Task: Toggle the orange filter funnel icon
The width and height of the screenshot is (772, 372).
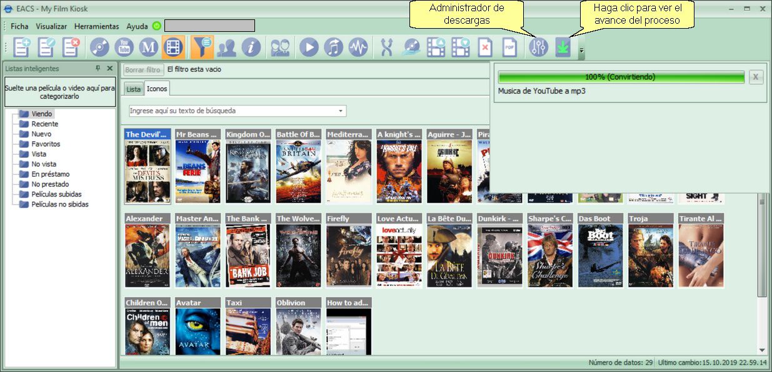Action: click(x=202, y=47)
